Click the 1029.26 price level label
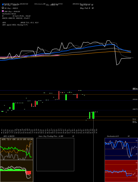The height and width of the screenshot is (182, 138). (x=135, y=100)
